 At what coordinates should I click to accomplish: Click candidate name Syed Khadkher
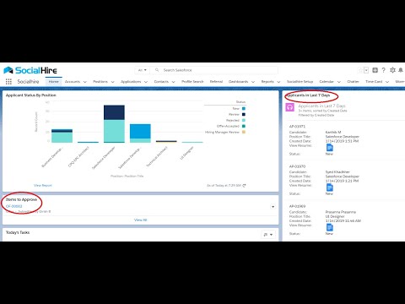[337, 172]
